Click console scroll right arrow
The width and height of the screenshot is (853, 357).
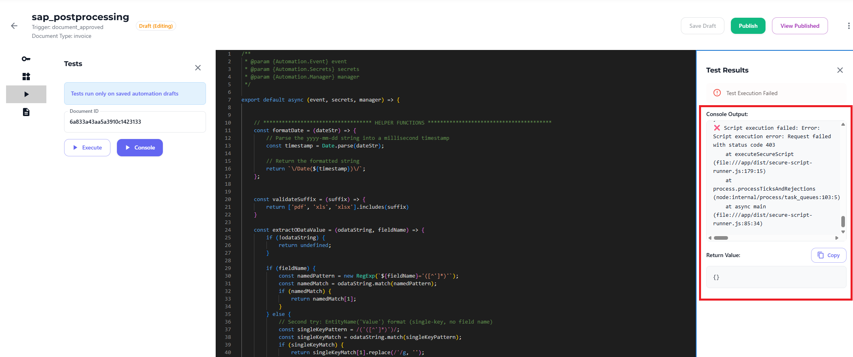pos(837,238)
